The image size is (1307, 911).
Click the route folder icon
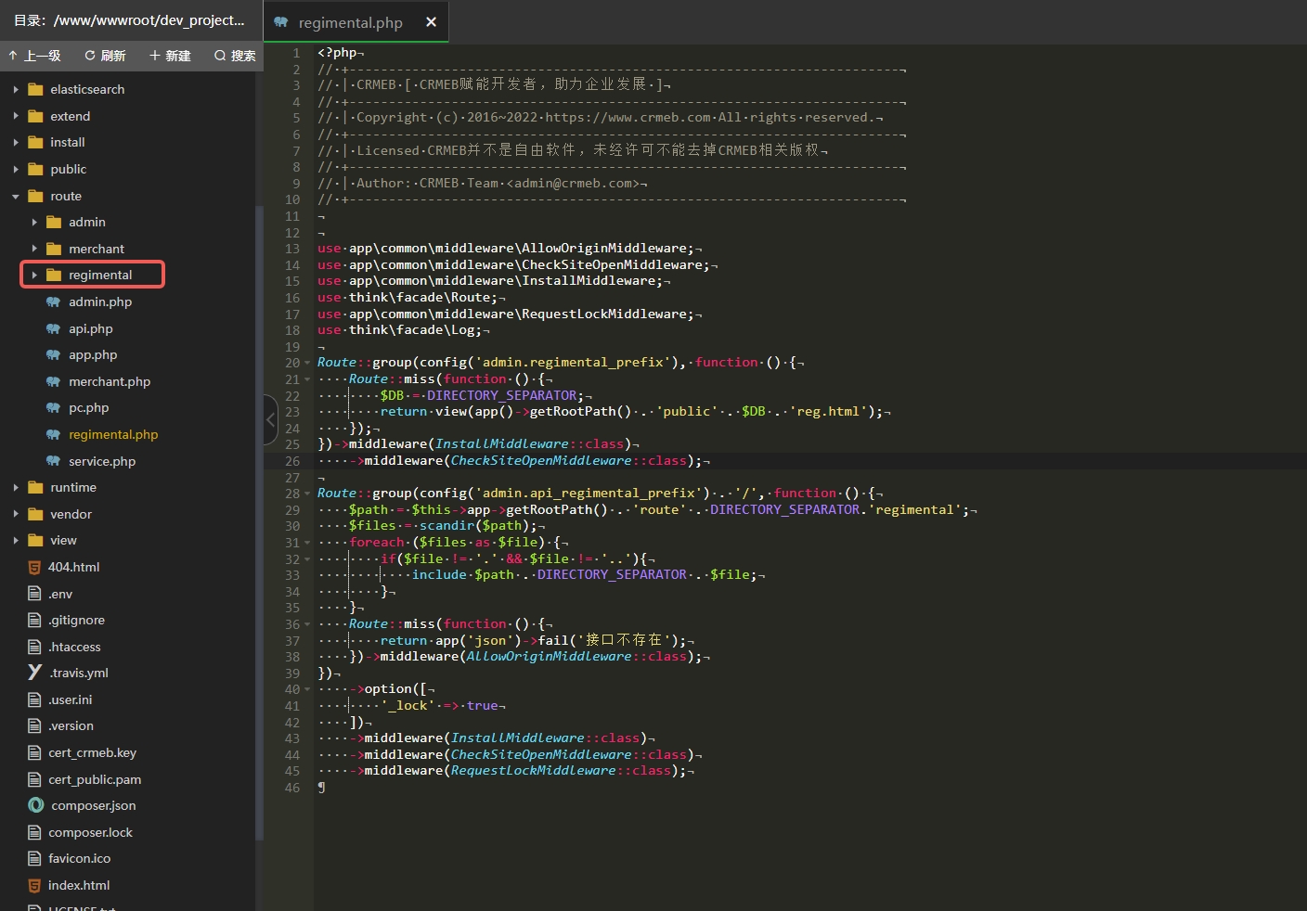pos(36,196)
